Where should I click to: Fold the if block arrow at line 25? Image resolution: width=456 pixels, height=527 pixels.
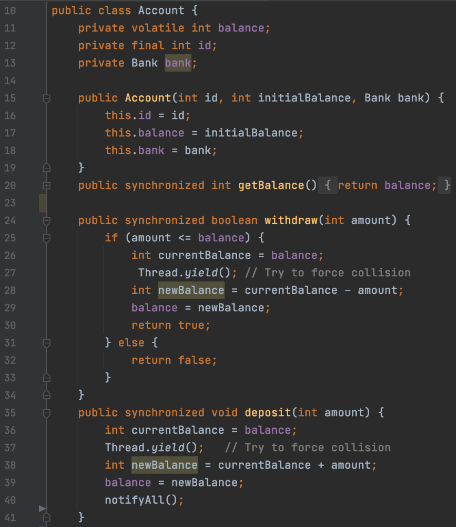click(x=46, y=238)
